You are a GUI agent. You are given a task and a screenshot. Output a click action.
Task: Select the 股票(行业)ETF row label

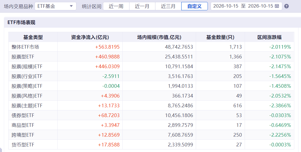[x=27, y=76]
